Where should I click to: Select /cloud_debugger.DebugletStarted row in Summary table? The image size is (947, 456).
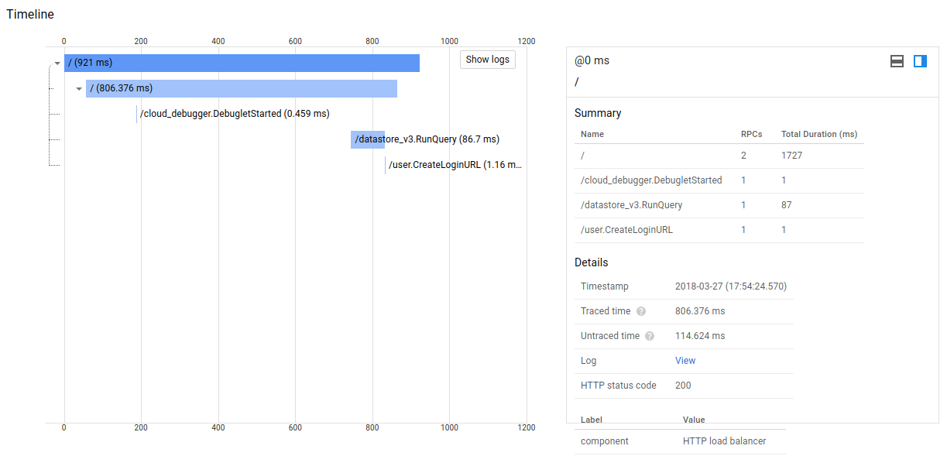650,180
